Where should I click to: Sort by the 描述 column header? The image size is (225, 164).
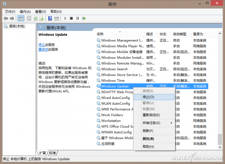pyautogui.click(x=151, y=34)
